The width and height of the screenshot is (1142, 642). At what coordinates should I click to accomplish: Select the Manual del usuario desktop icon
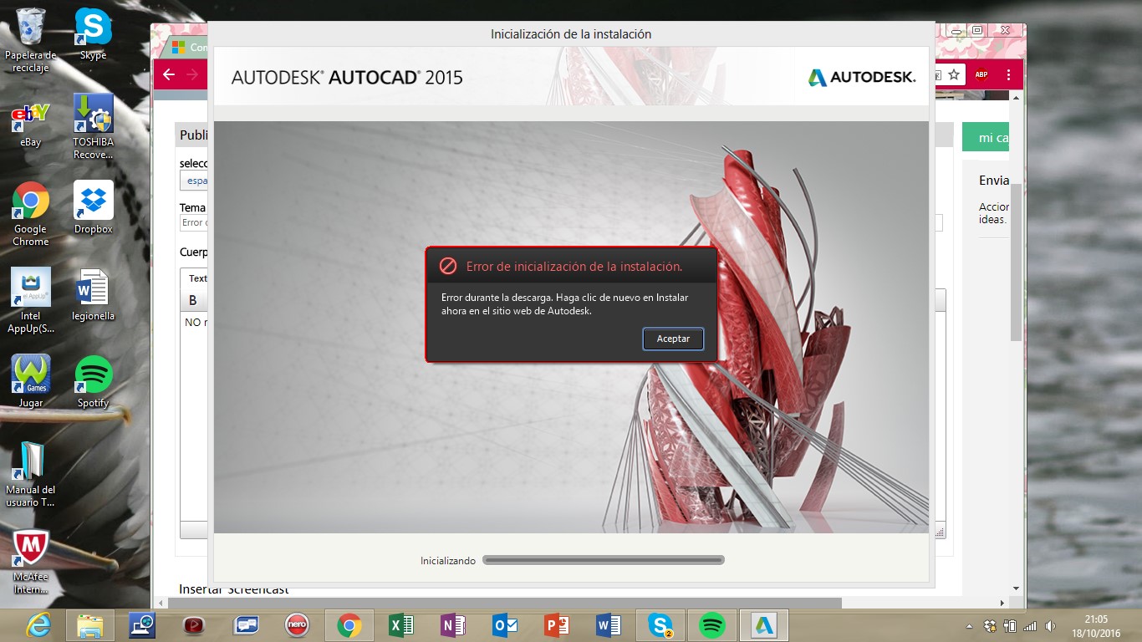[31, 475]
